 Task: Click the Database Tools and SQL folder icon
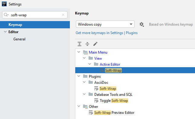click(91, 94)
